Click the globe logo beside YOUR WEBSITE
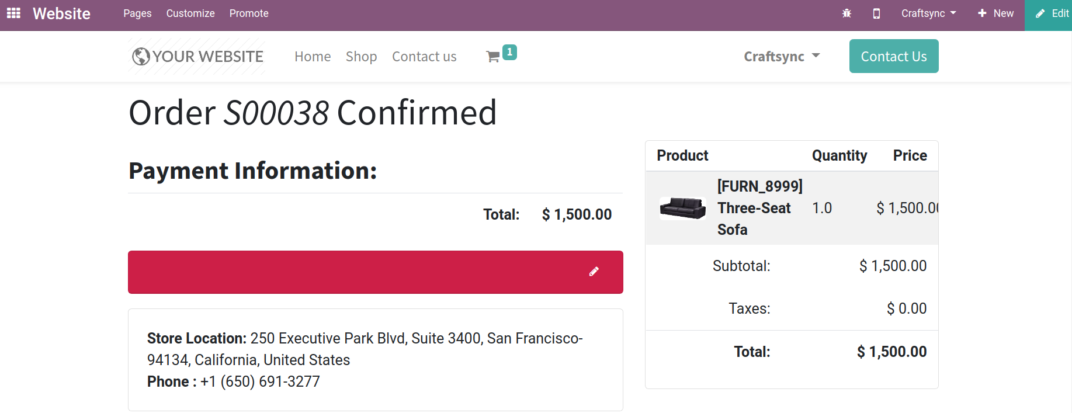Viewport: 1072px width, 413px height. pyautogui.click(x=141, y=57)
